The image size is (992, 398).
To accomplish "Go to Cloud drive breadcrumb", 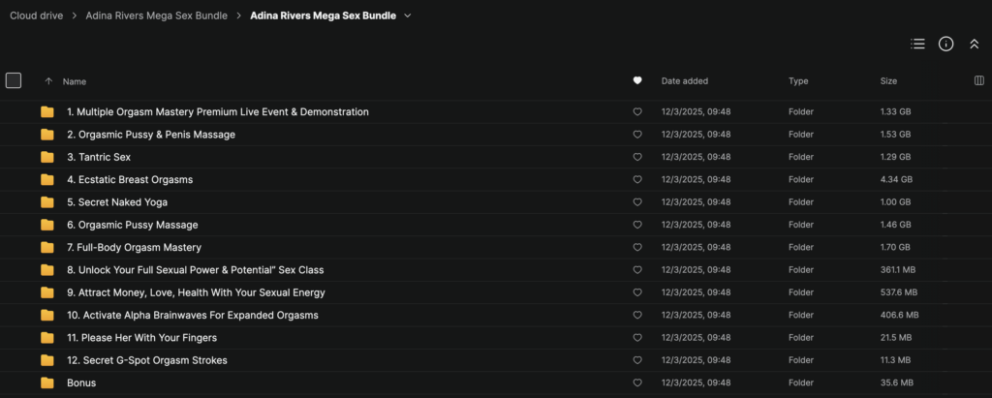I will click(37, 16).
